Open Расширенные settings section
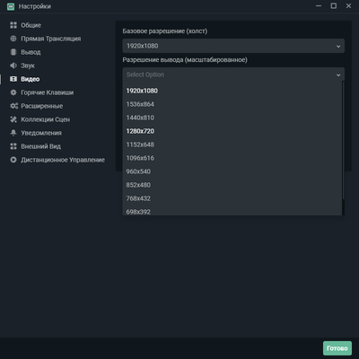Viewport: 359px width, 359px height. click(42, 106)
